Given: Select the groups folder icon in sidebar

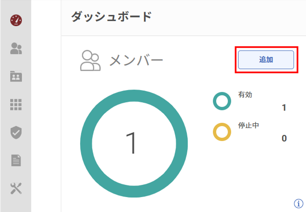Looking at the screenshot, I should tap(16, 76).
